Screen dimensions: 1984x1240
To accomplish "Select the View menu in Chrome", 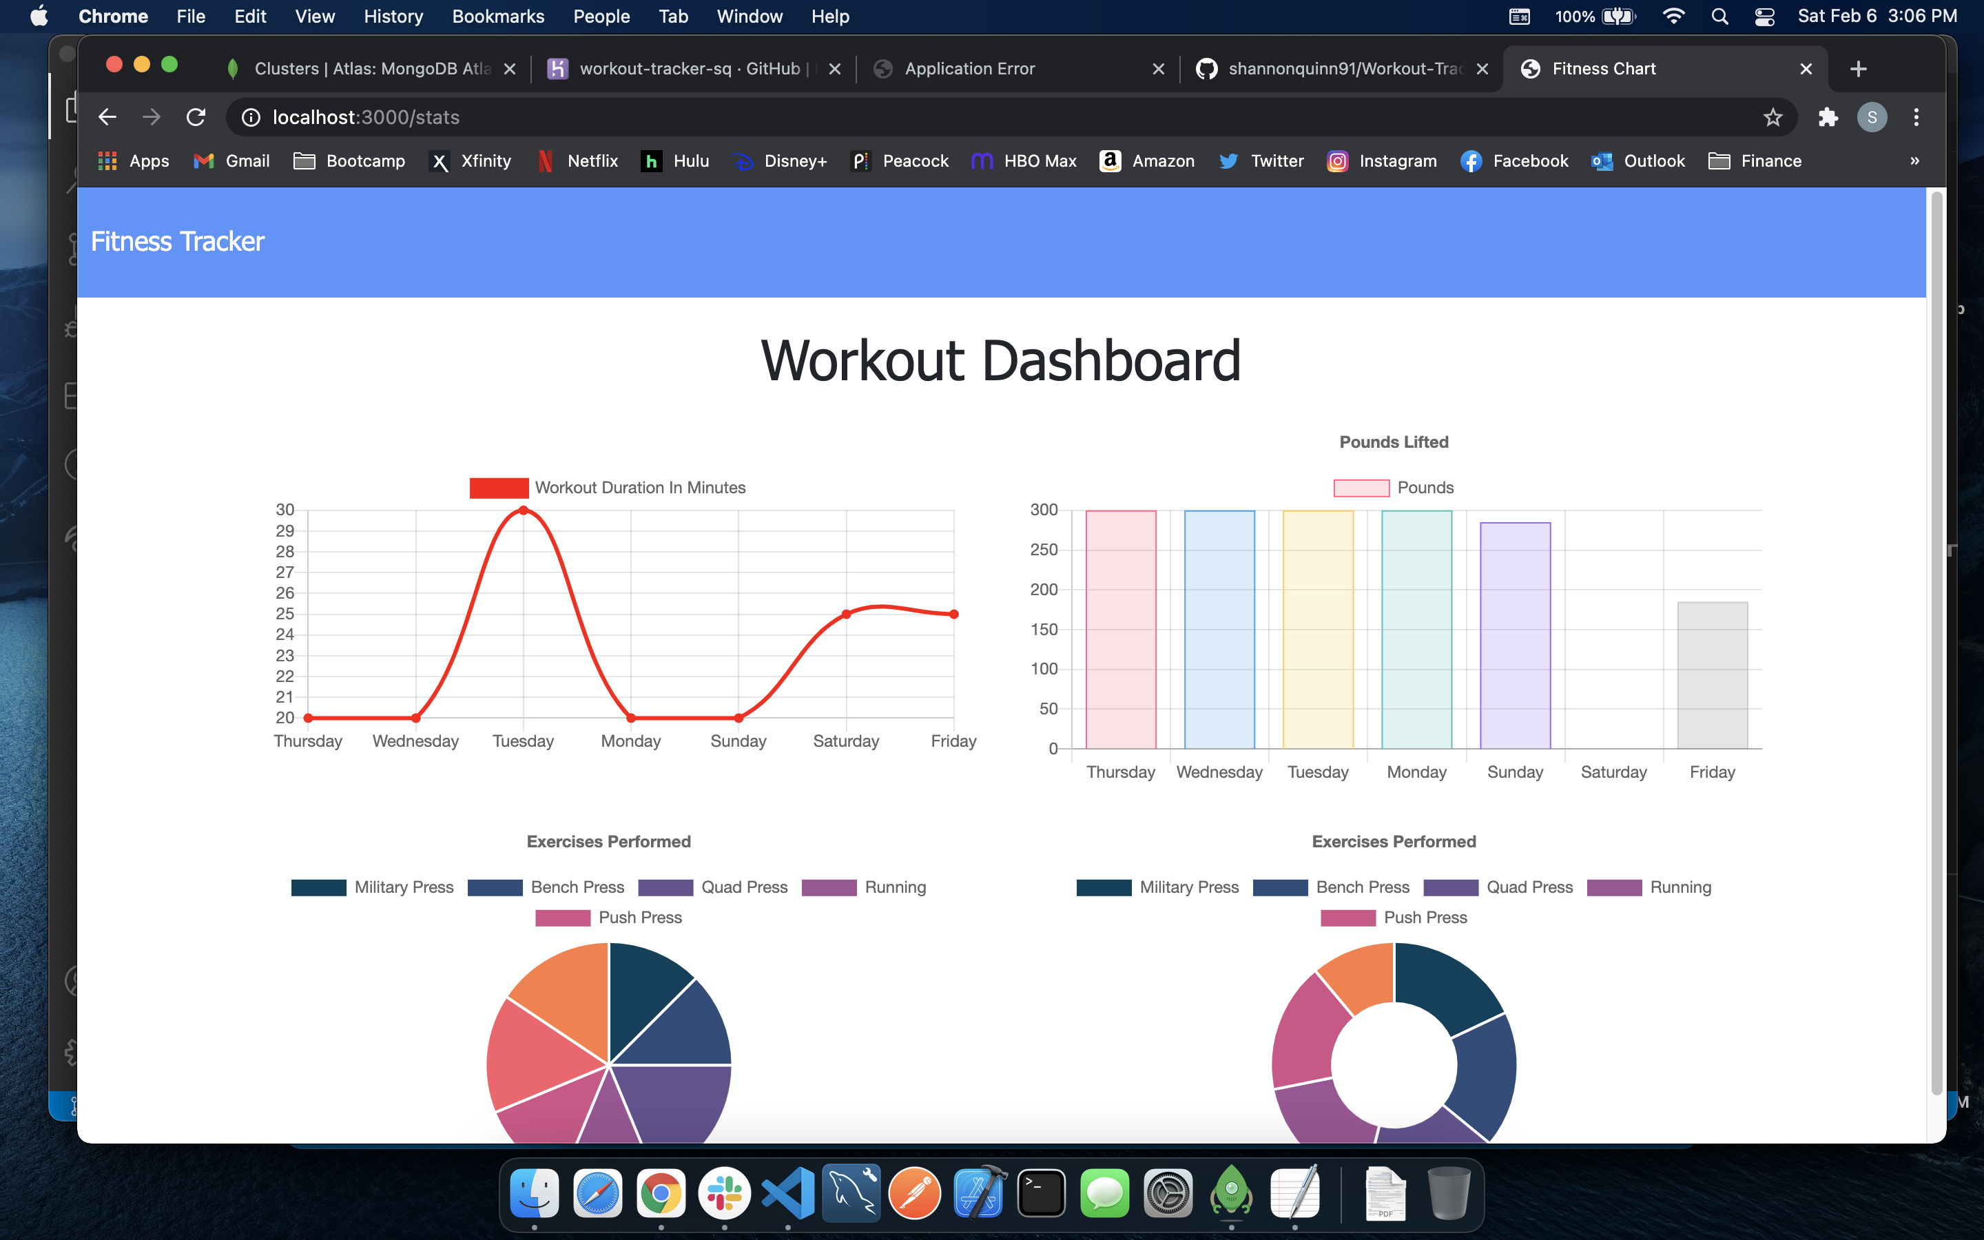I will click(x=311, y=16).
